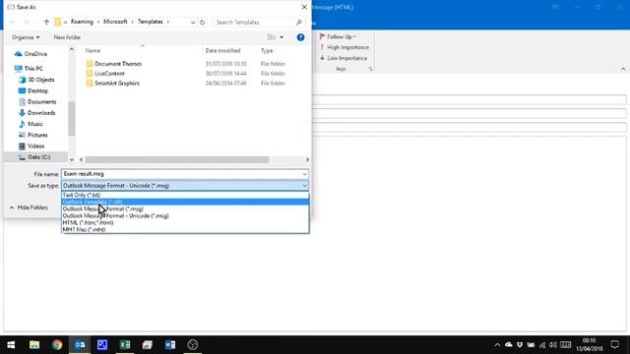Set Low Importance in Outlook message
The width and height of the screenshot is (630, 354).
point(344,58)
